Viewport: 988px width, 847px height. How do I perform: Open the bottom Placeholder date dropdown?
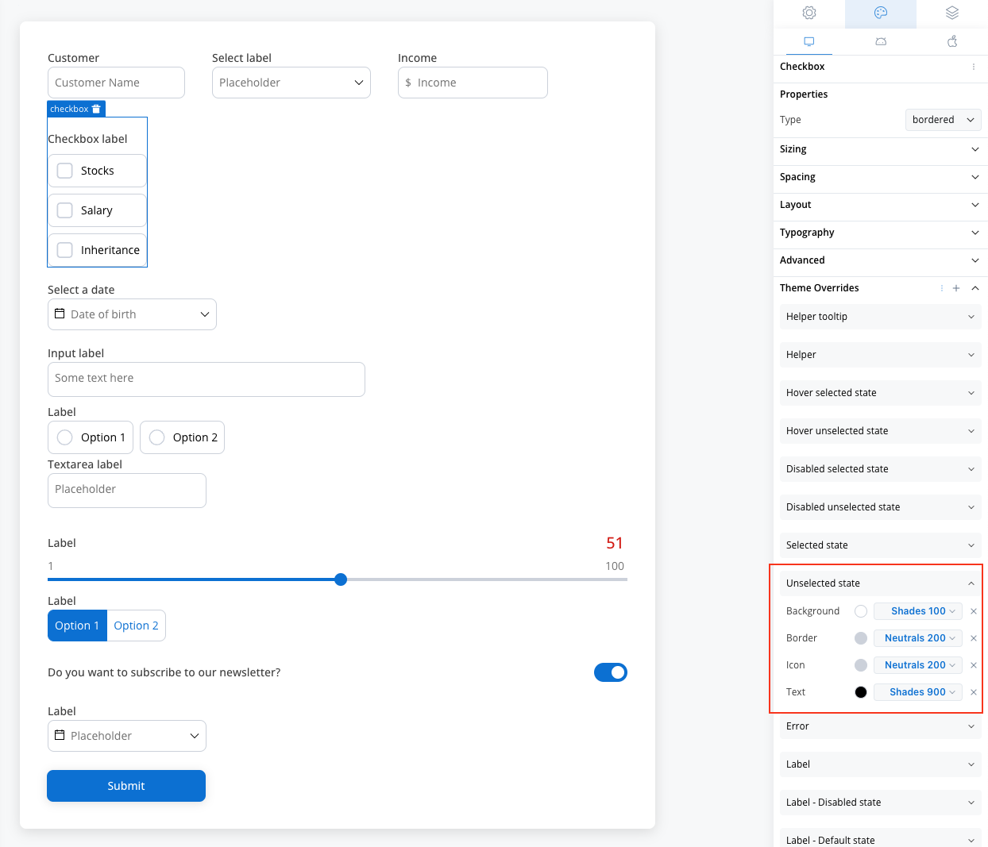127,736
